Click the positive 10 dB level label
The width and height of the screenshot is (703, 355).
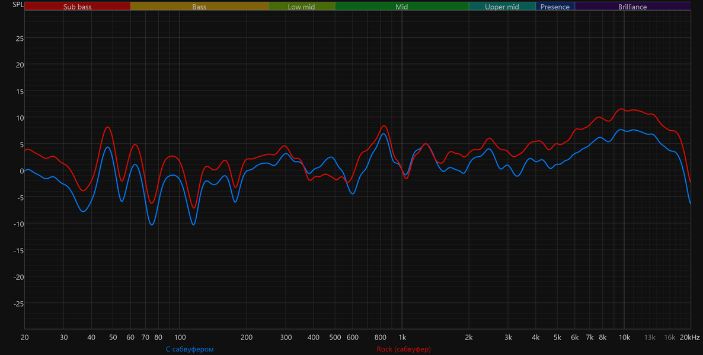click(x=20, y=118)
